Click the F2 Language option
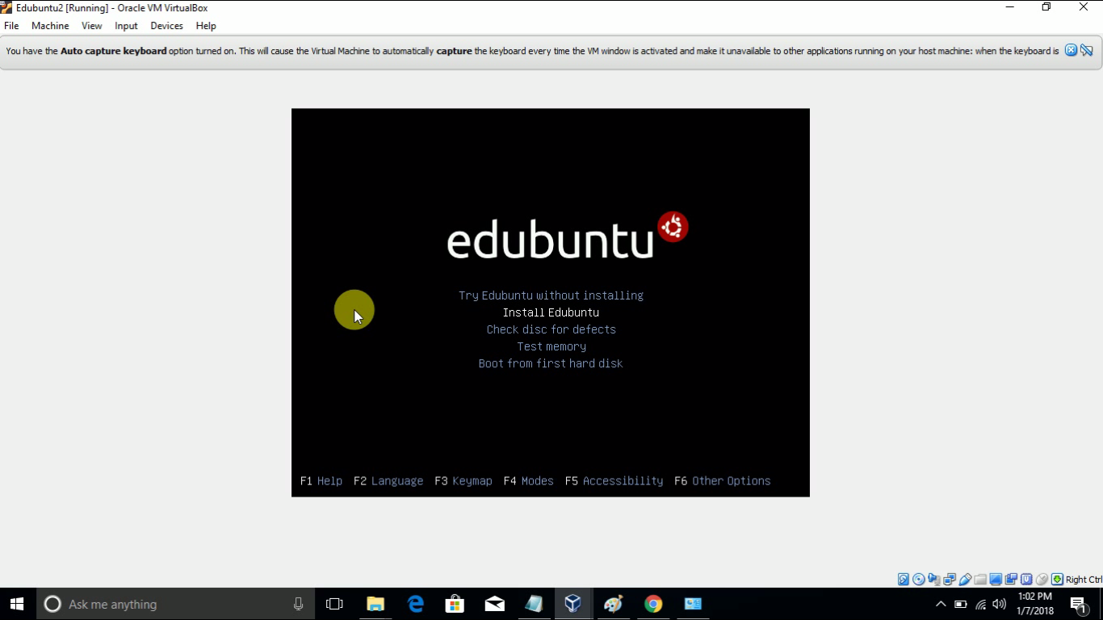Viewport: 1103px width, 620px height. coord(388,481)
